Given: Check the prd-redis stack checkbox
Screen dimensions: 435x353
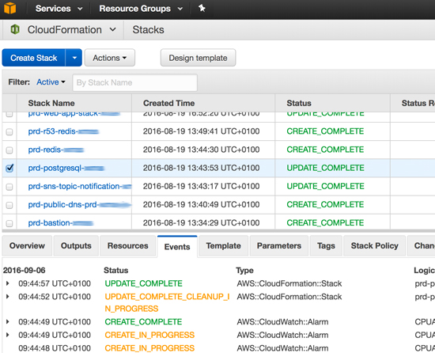Looking at the screenshot, I should point(9,150).
